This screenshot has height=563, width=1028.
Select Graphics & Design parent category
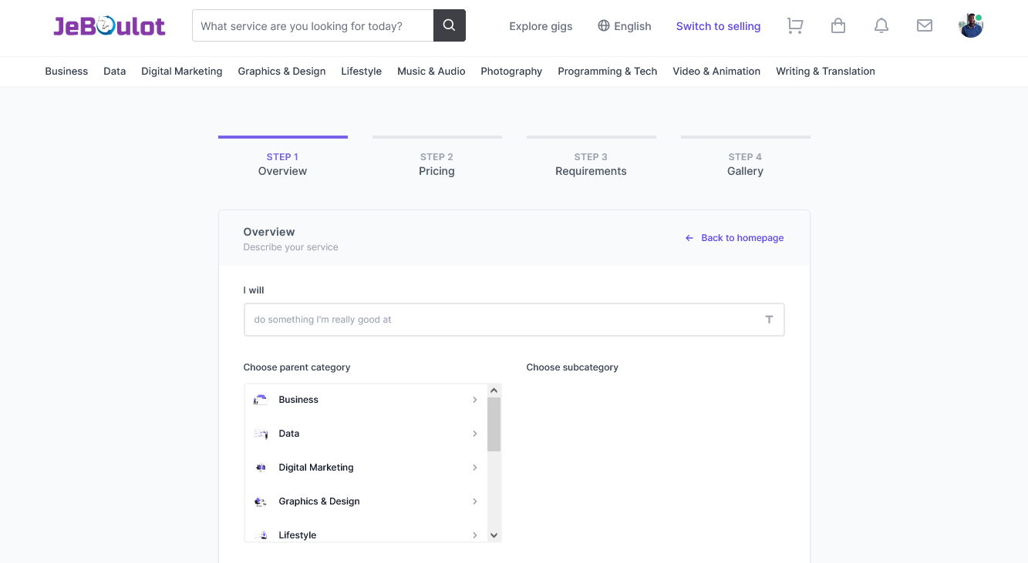click(319, 501)
